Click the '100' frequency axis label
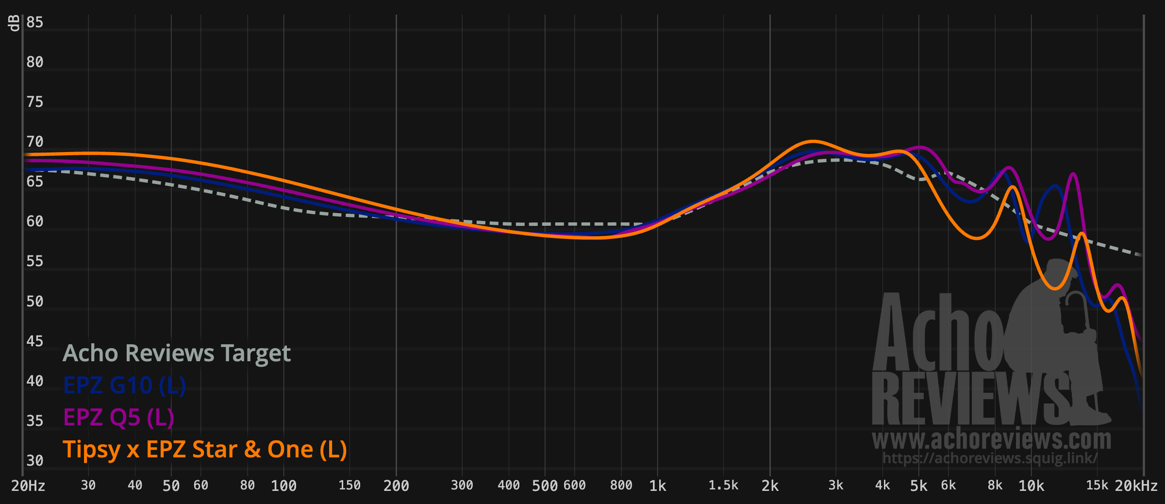 (x=283, y=486)
